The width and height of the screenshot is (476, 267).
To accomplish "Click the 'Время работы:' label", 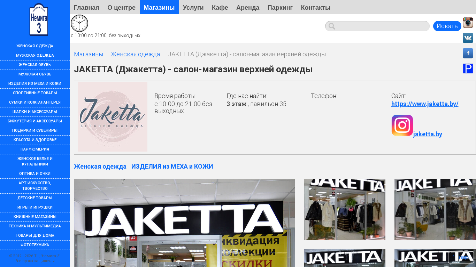I will click(175, 96).
